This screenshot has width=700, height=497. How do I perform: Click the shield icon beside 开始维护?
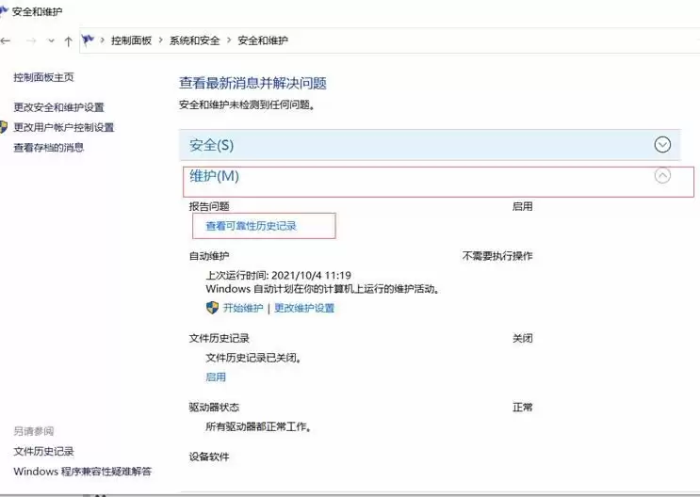pos(212,308)
